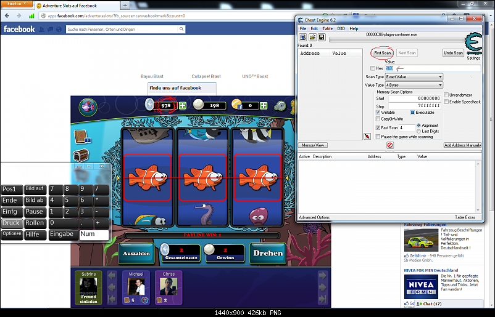
Task: Open Advanced Options in Cheat Engine
Action: [314, 217]
